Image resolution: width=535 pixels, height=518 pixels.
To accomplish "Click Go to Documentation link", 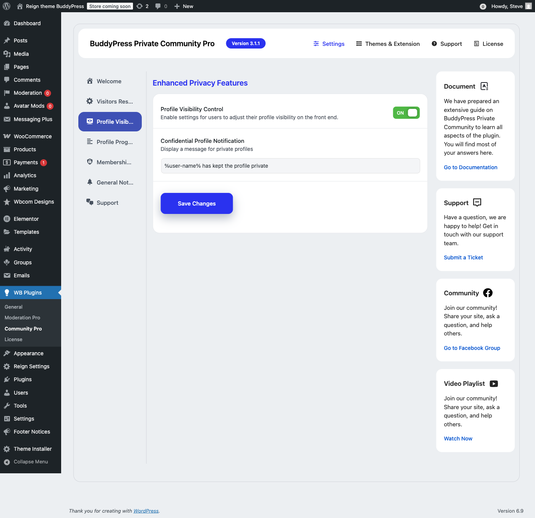I will tap(470, 167).
